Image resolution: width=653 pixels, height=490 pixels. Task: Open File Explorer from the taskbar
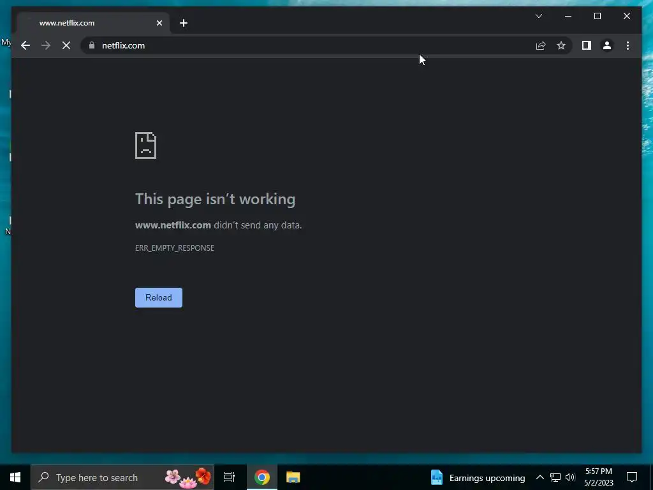pos(293,477)
